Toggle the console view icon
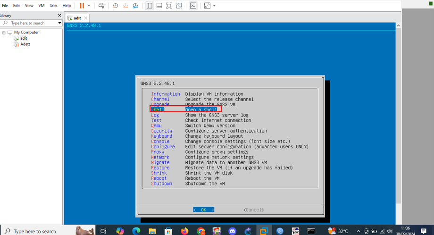This screenshot has height=235, width=434. 193,6
